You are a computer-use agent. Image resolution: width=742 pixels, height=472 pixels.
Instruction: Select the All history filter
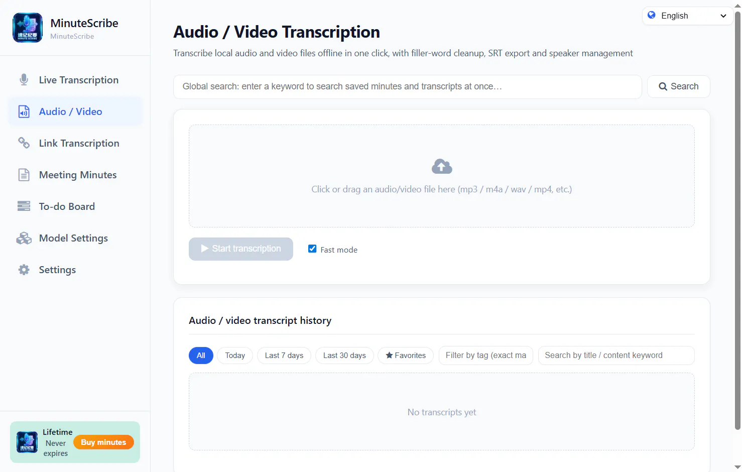tap(201, 356)
